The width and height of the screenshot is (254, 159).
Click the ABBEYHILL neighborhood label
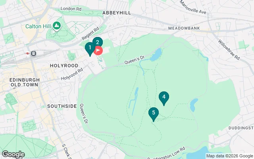(x=117, y=13)
